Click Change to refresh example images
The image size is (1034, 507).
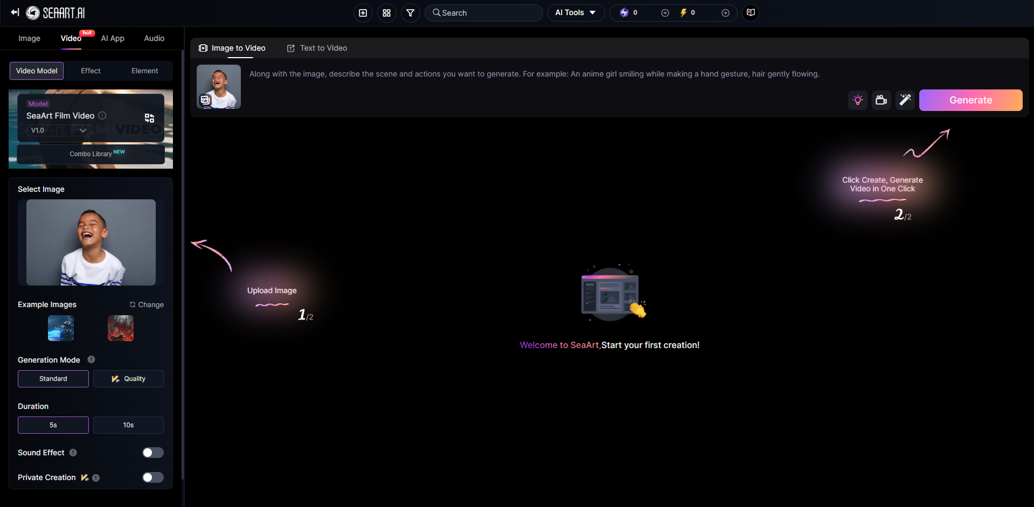pos(146,304)
